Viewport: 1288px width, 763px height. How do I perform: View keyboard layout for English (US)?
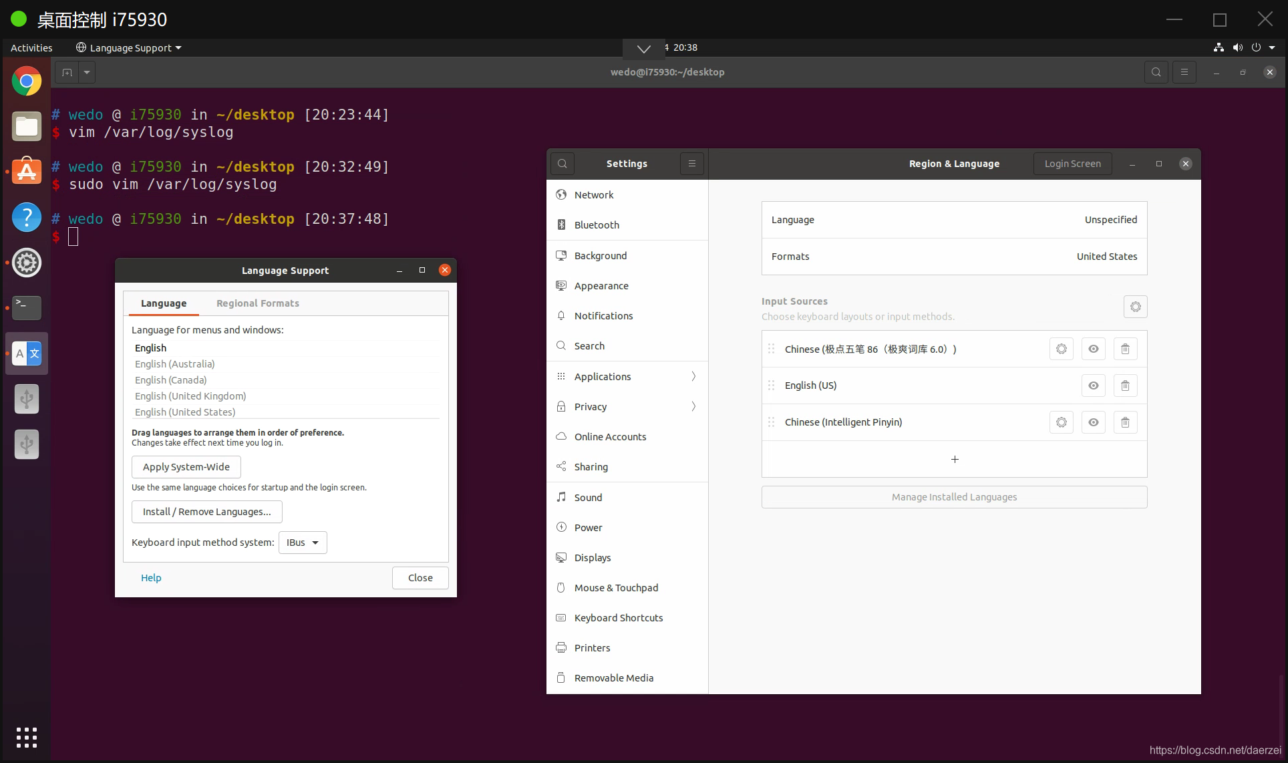coord(1093,386)
